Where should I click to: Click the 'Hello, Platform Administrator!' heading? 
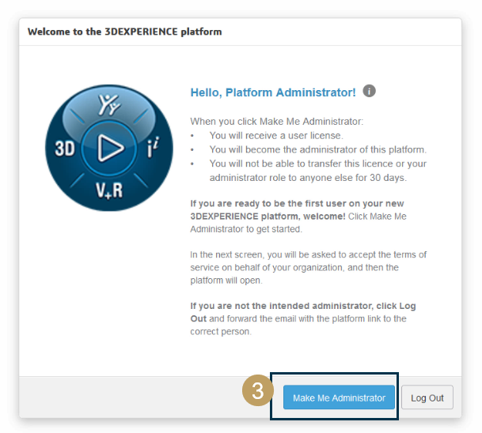[x=273, y=92]
